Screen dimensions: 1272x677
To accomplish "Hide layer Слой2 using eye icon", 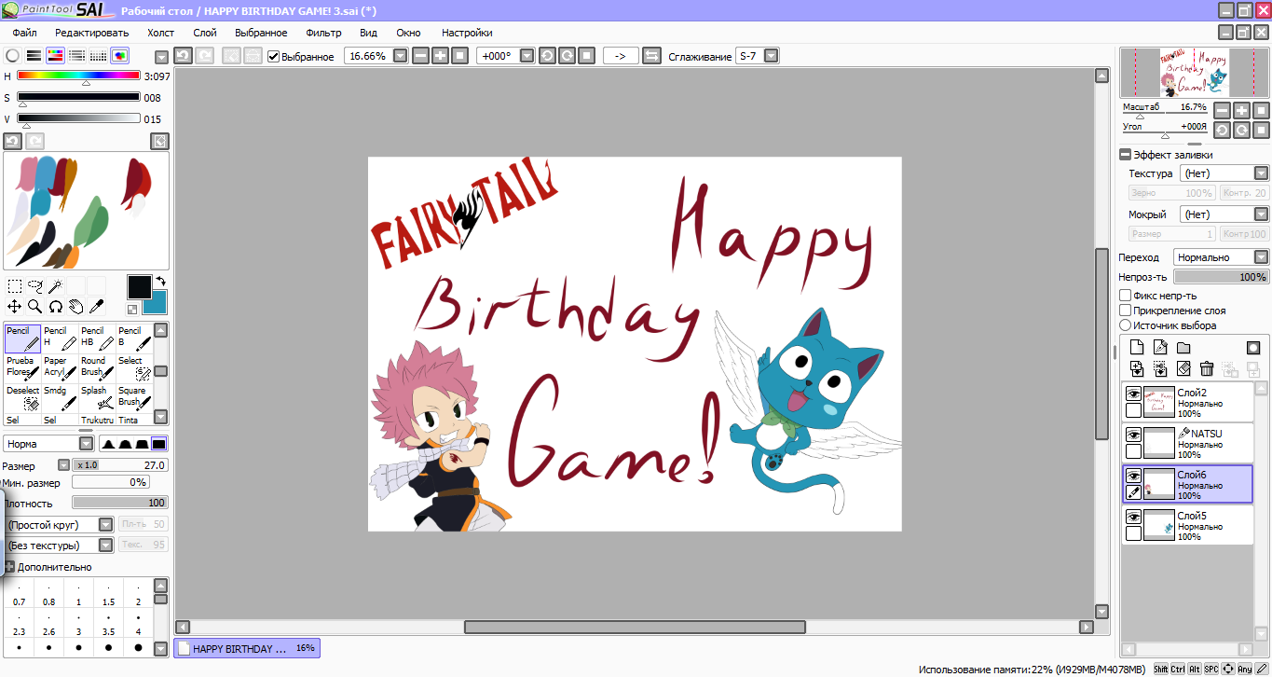I will click(x=1133, y=394).
